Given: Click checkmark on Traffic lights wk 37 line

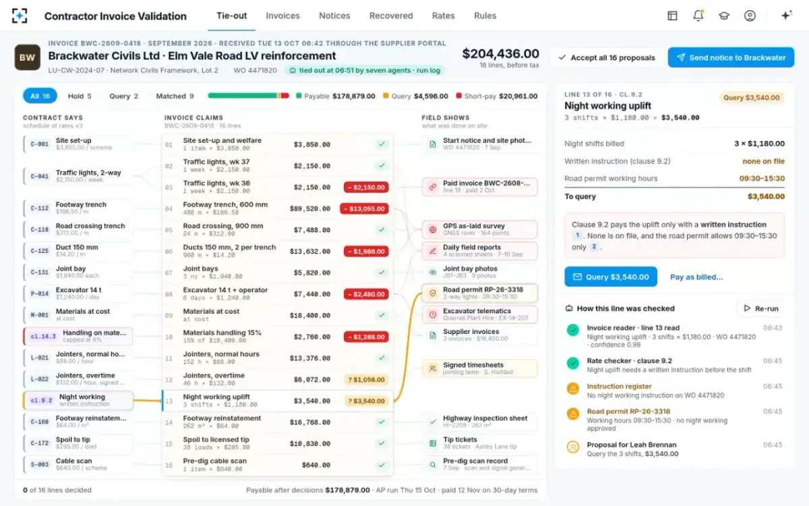Looking at the screenshot, I should click(x=381, y=165).
